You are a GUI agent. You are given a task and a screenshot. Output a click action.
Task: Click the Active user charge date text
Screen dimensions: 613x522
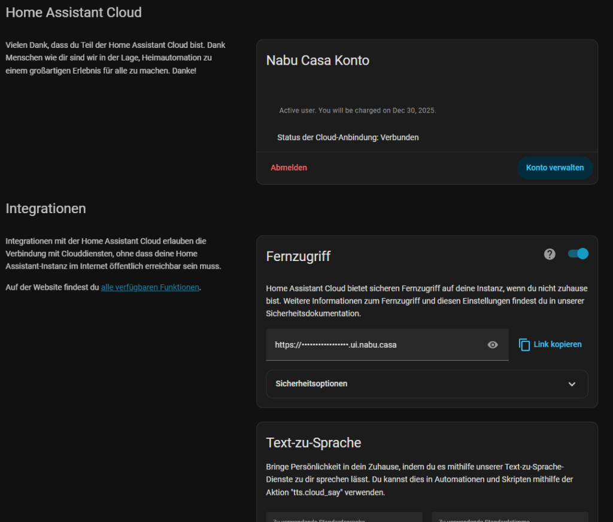coord(357,110)
